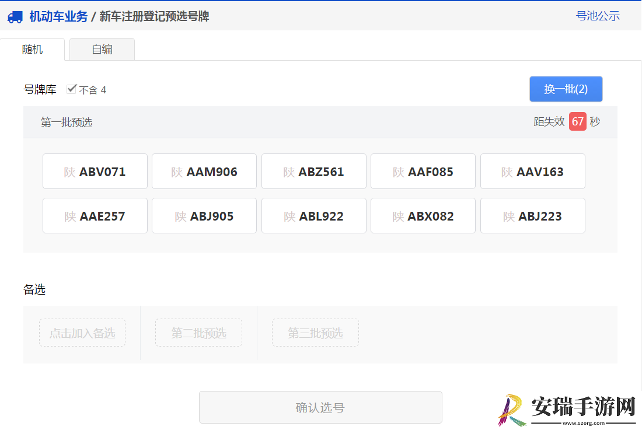Select plate 陕 ABL922
The height and width of the screenshot is (430, 642).
point(314,216)
